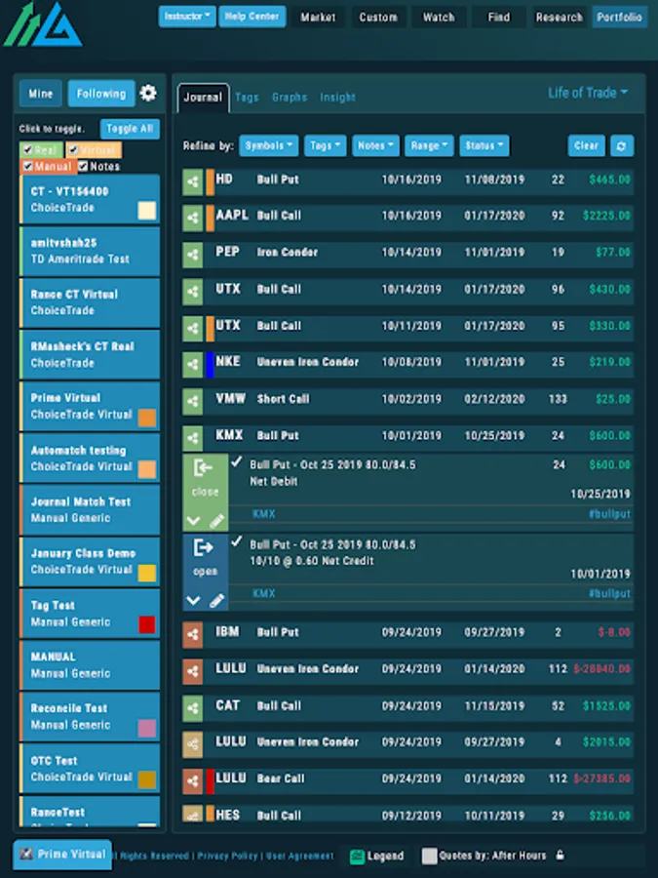The height and width of the screenshot is (878, 658).
Task: Open the Help Center
Action: pyautogui.click(x=252, y=17)
